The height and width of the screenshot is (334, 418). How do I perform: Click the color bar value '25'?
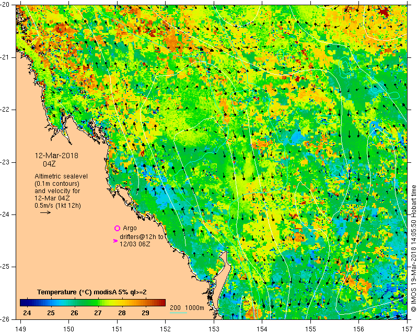[x=51, y=313]
